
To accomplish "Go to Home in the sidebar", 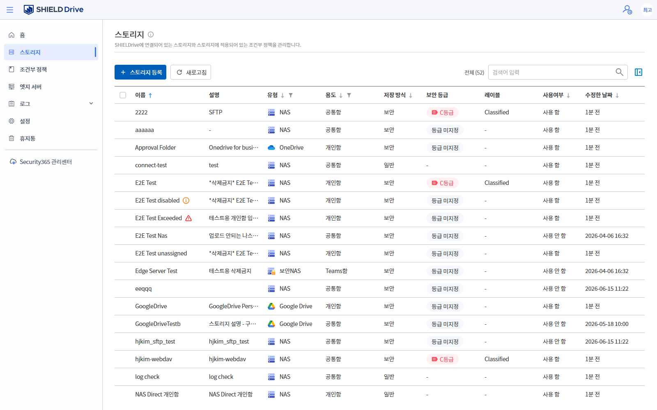I will pos(51,35).
